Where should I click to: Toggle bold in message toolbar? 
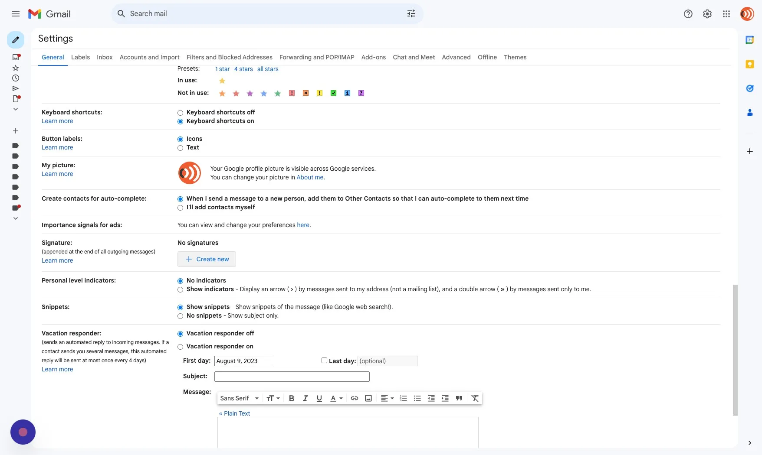click(292, 399)
